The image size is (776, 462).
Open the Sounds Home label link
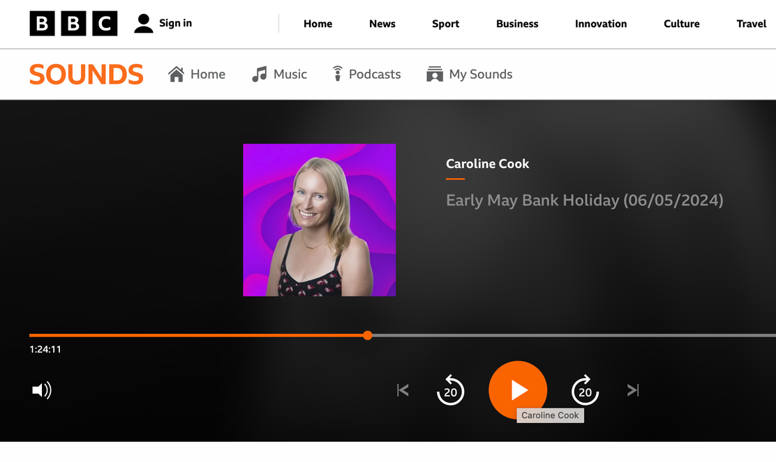(x=208, y=74)
